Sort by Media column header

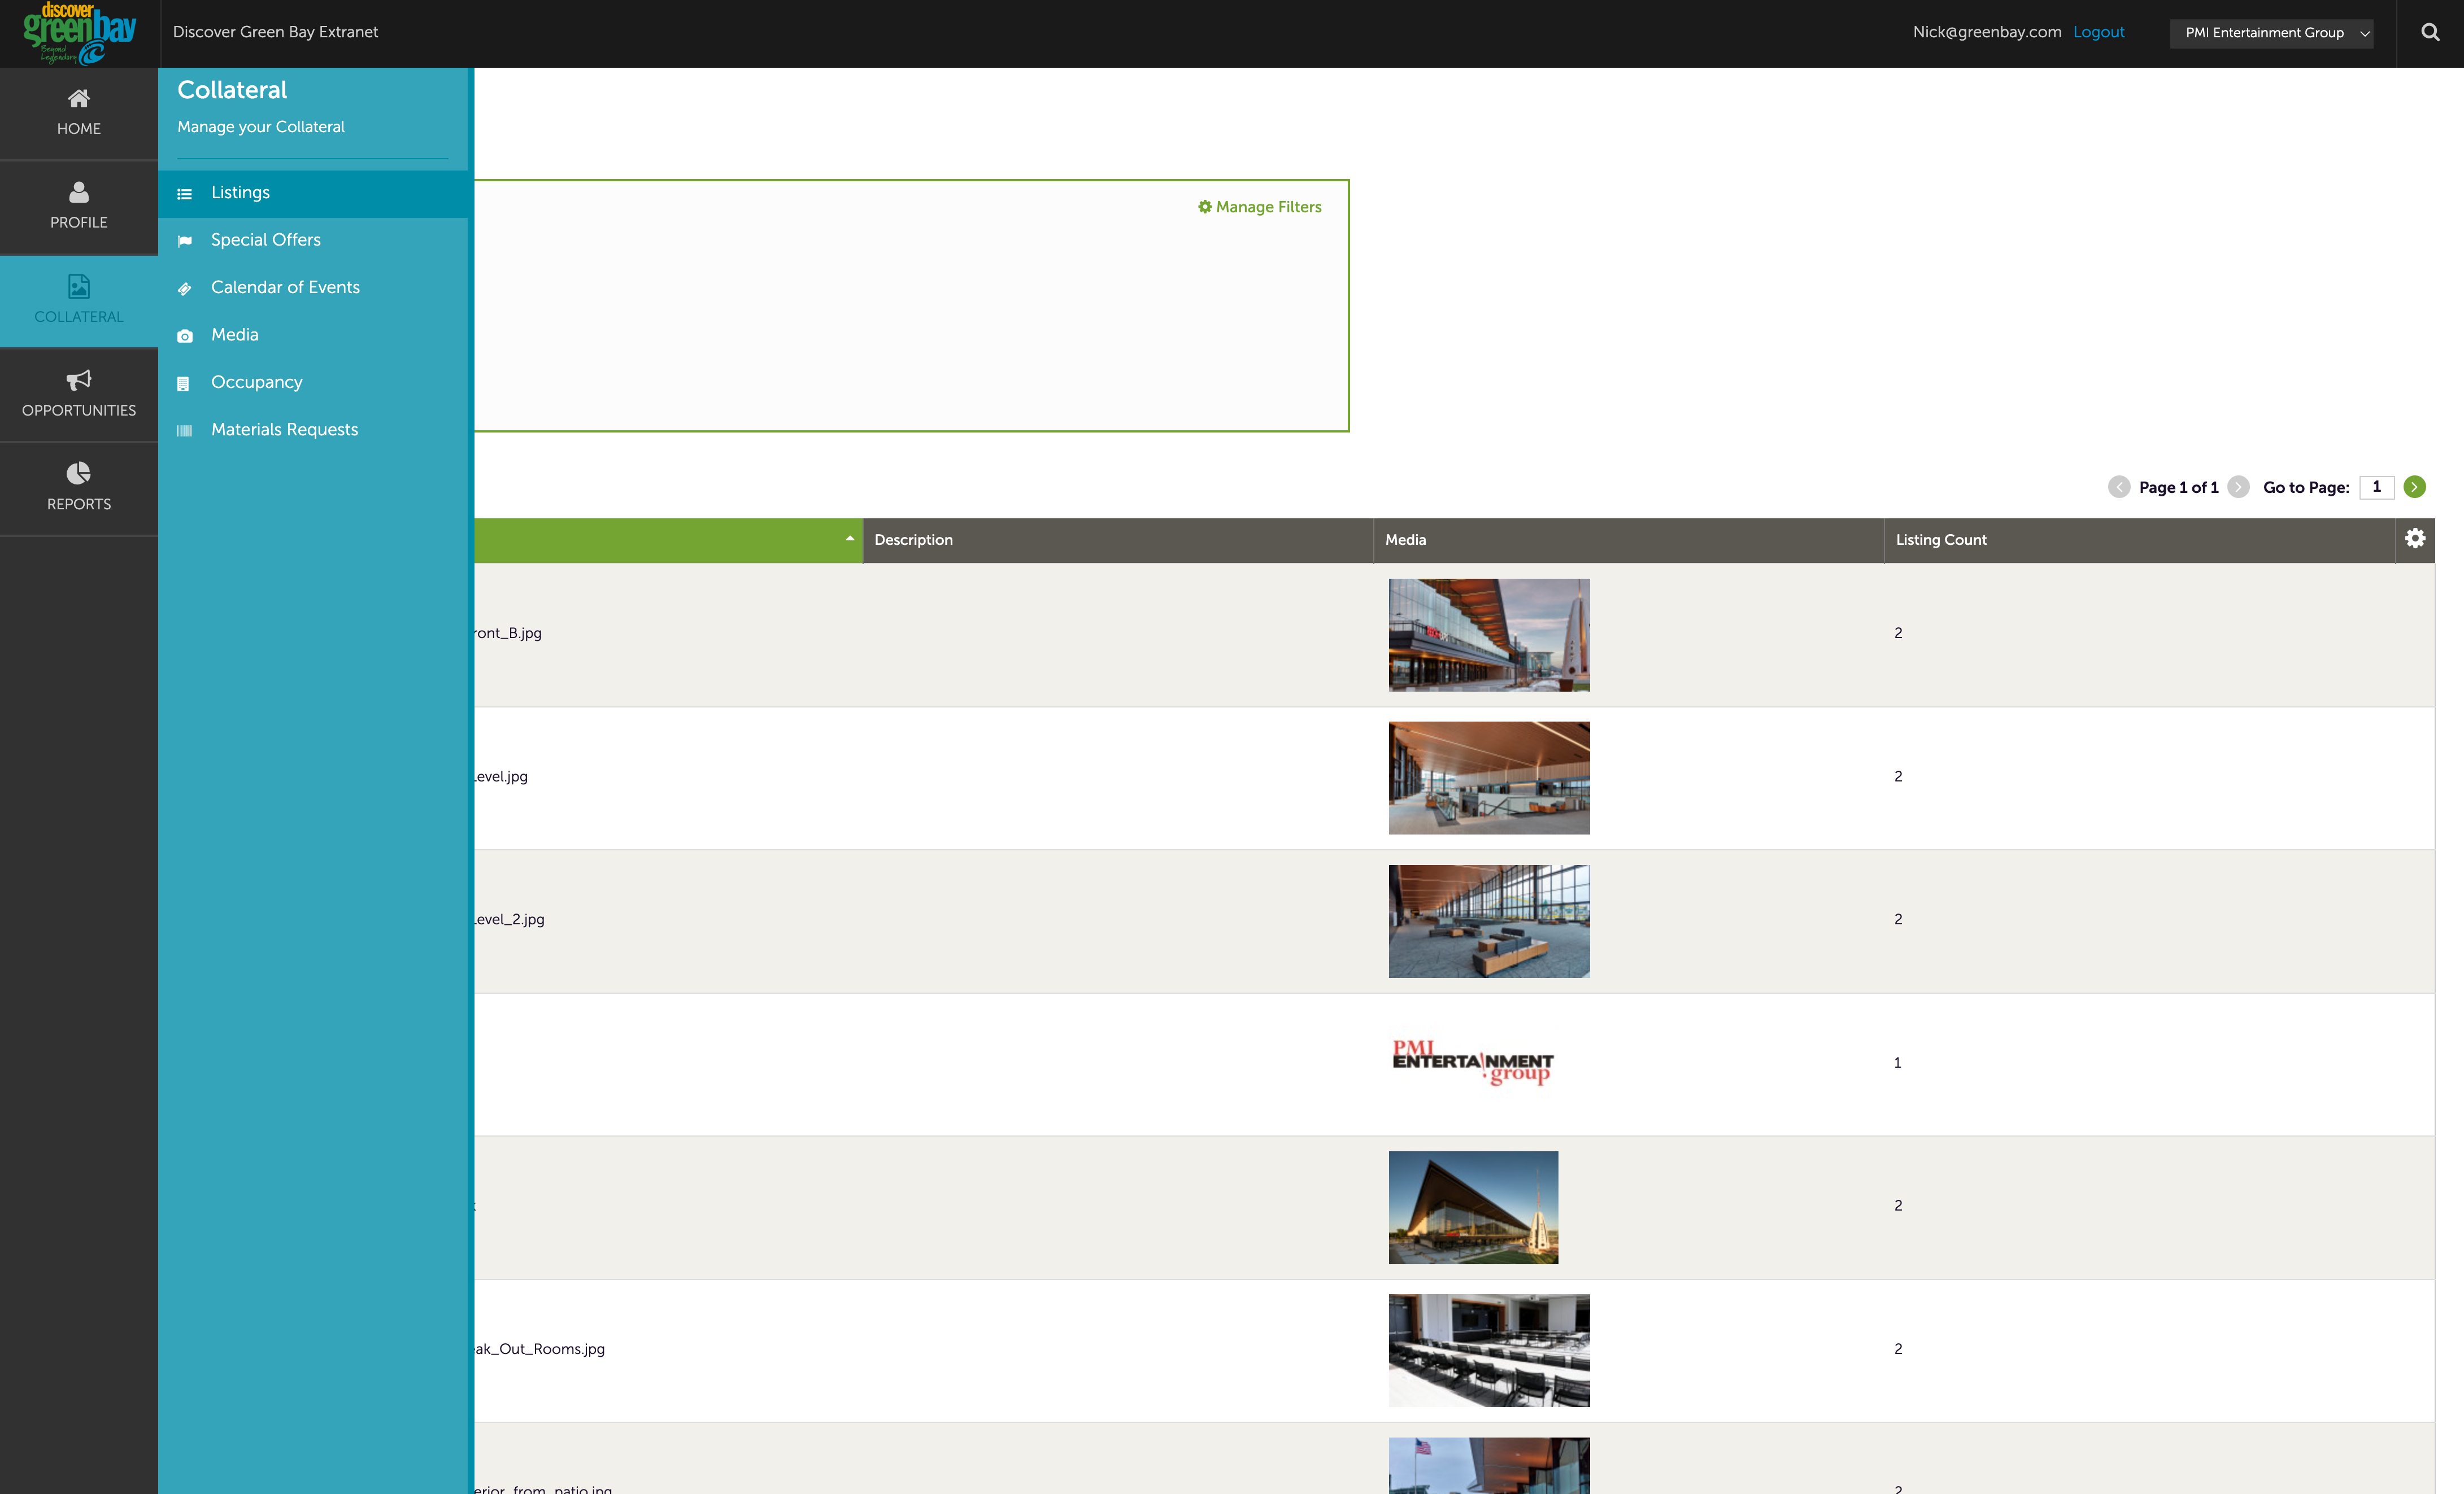tap(1628, 540)
